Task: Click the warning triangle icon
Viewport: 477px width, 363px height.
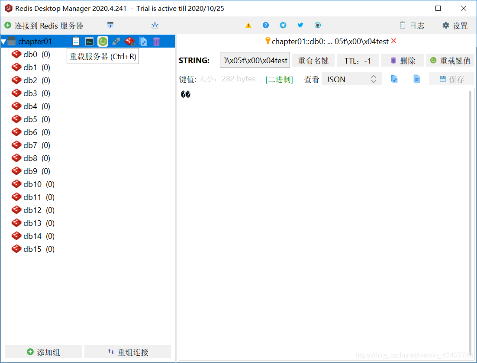Action: (248, 25)
